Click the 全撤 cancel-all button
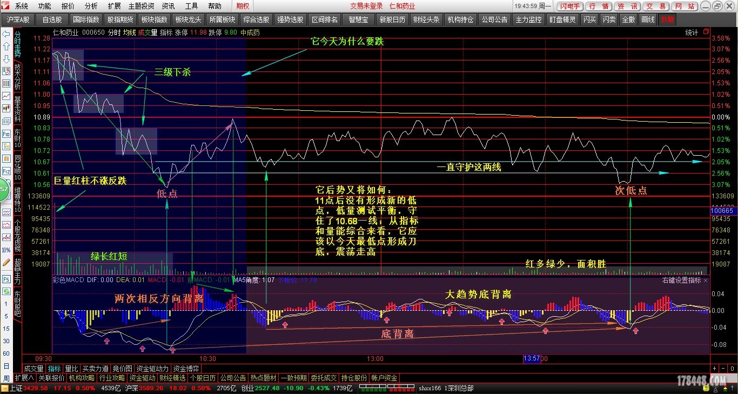This screenshot has width=738, height=394. coord(628,19)
